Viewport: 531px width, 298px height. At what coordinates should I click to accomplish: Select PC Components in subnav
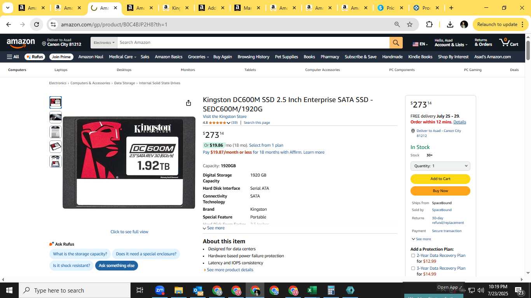(402, 70)
